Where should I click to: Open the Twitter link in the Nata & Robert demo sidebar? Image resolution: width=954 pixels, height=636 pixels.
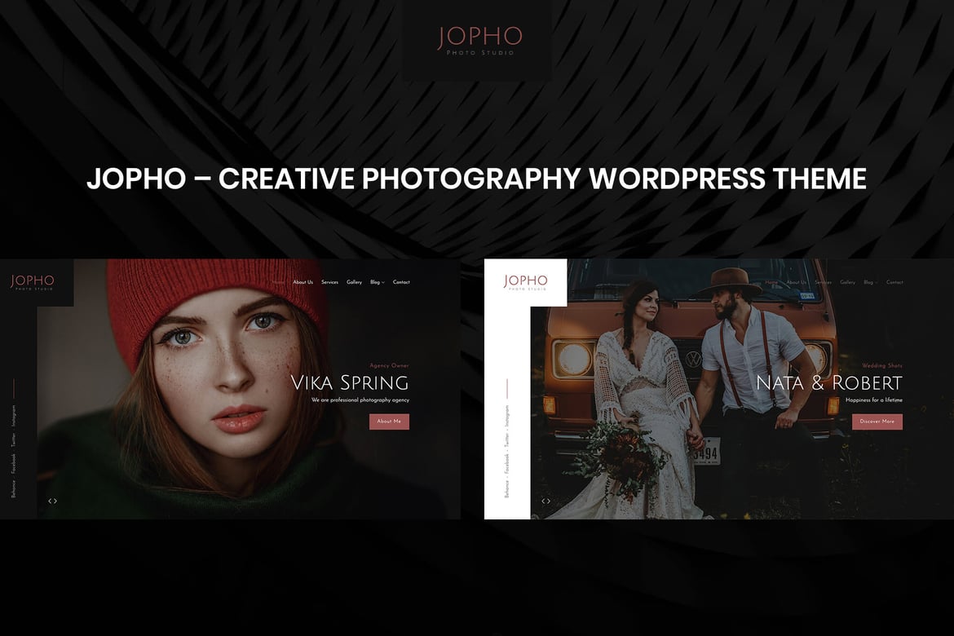[x=507, y=440]
